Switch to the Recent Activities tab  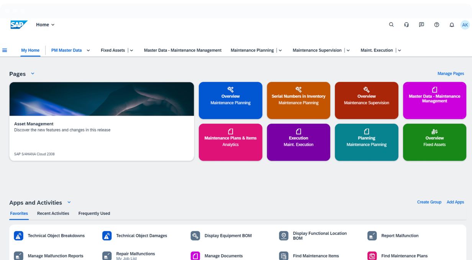[53, 213]
